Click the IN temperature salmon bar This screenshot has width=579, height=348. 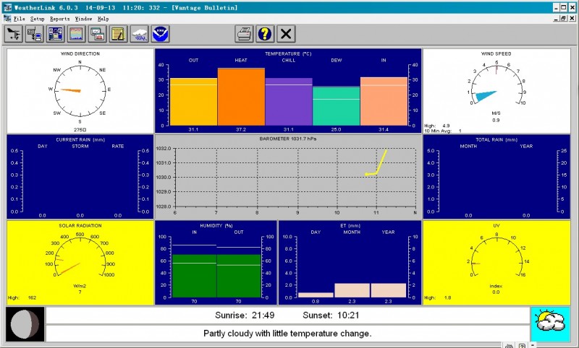click(384, 101)
